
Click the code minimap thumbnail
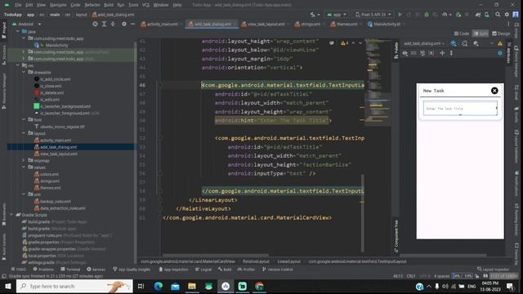378,82
